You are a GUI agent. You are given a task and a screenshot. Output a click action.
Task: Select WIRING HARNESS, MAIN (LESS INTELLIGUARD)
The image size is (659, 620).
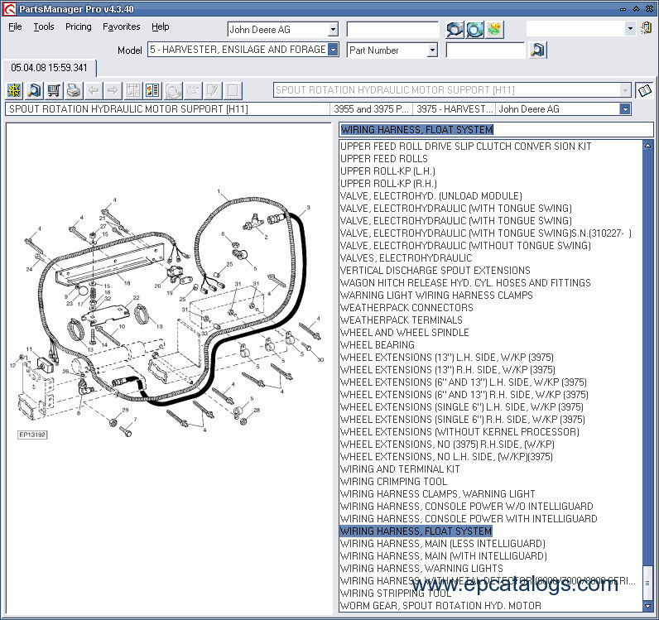443,544
